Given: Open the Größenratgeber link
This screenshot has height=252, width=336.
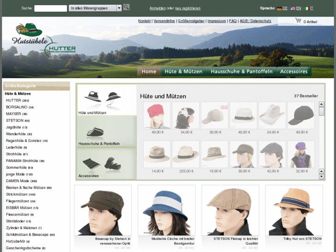Looking at the screenshot, I should tap(191, 21).
